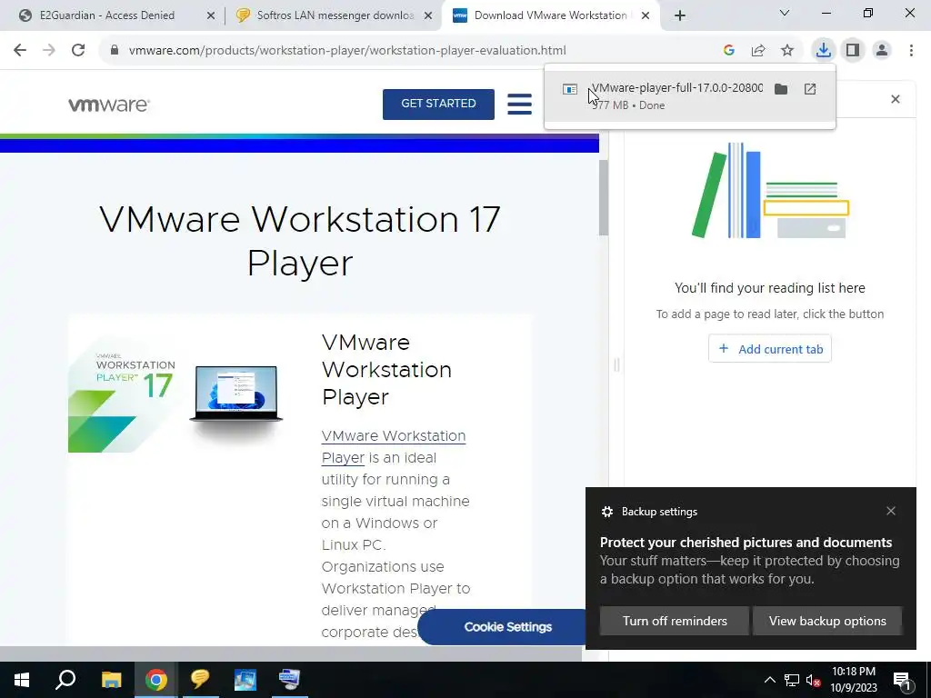Open the Chrome downloads icon
Viewport: 931px width, 698px height.
click(824, 51)
